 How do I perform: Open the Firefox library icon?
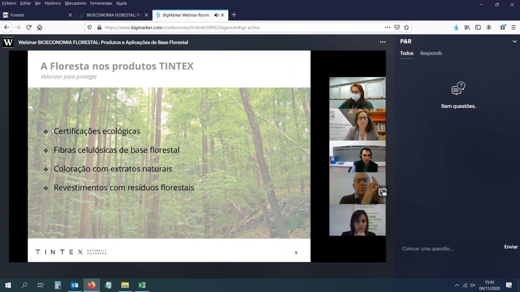click(x=467, y=28)
